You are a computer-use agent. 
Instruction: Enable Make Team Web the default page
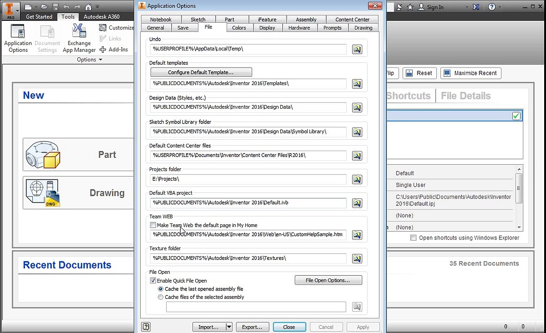click(x=153, y=225)
